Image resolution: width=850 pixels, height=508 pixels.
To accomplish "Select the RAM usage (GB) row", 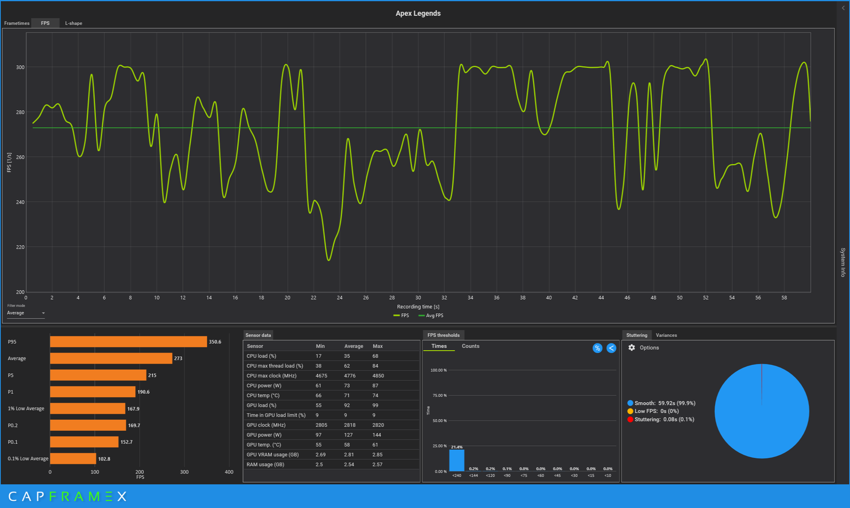I will pos(332,465).
